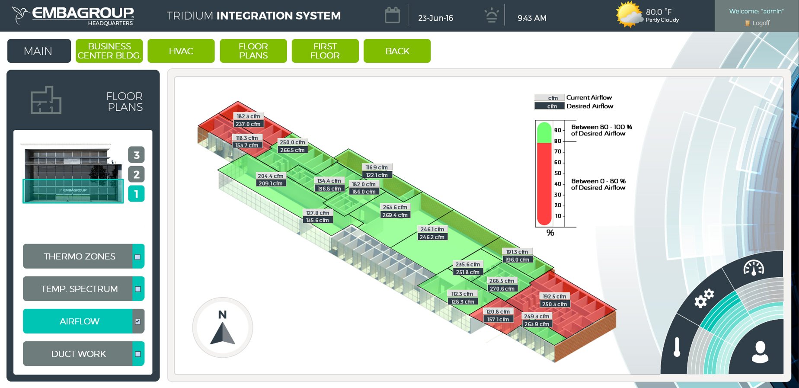The image size is (799, 388).
Task: Click the Logoff link
Action: pyautogui.click(x=761, y=23)
